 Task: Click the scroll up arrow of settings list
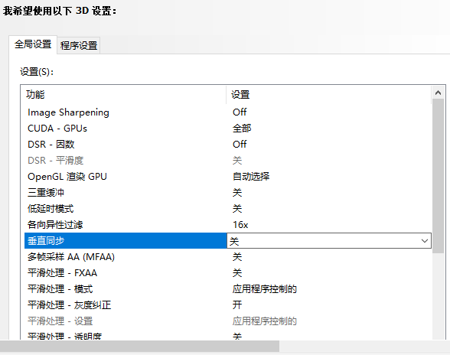point(438,93)
